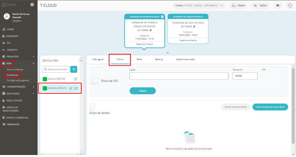The width and height of the screenshot is (296, 157).
Task: Switch to Visão geral tab
Action: 98,59
